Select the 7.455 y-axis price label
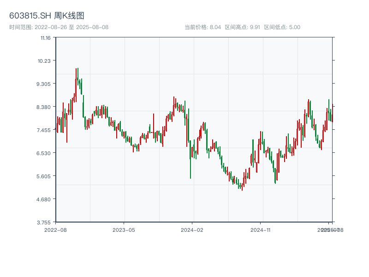The image size is (369, 277). [x=44, y=130]
